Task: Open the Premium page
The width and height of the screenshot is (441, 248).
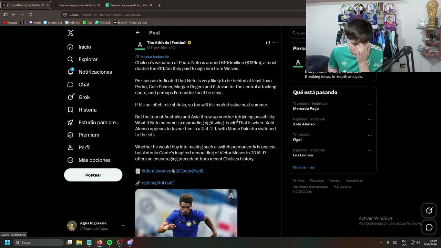Action: point(83,135)
